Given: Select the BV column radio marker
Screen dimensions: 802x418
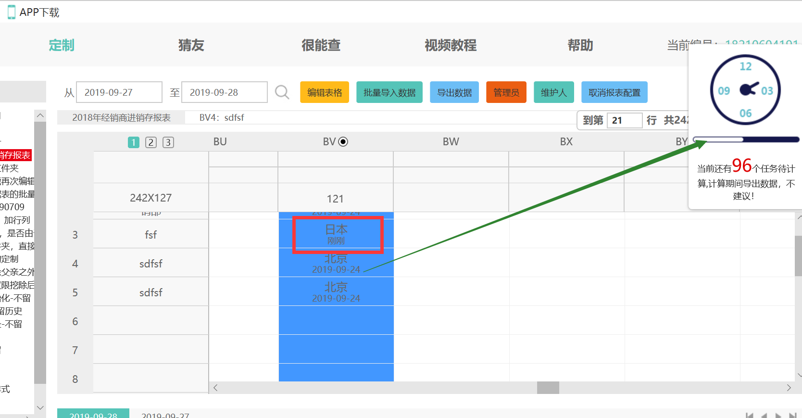Looking at the screenshot, I should [x=343, y=141].
